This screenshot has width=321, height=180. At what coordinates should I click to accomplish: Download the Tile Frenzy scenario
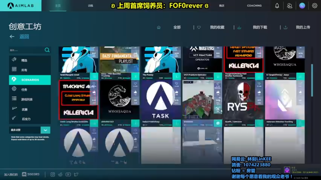(x=177, y=76)
